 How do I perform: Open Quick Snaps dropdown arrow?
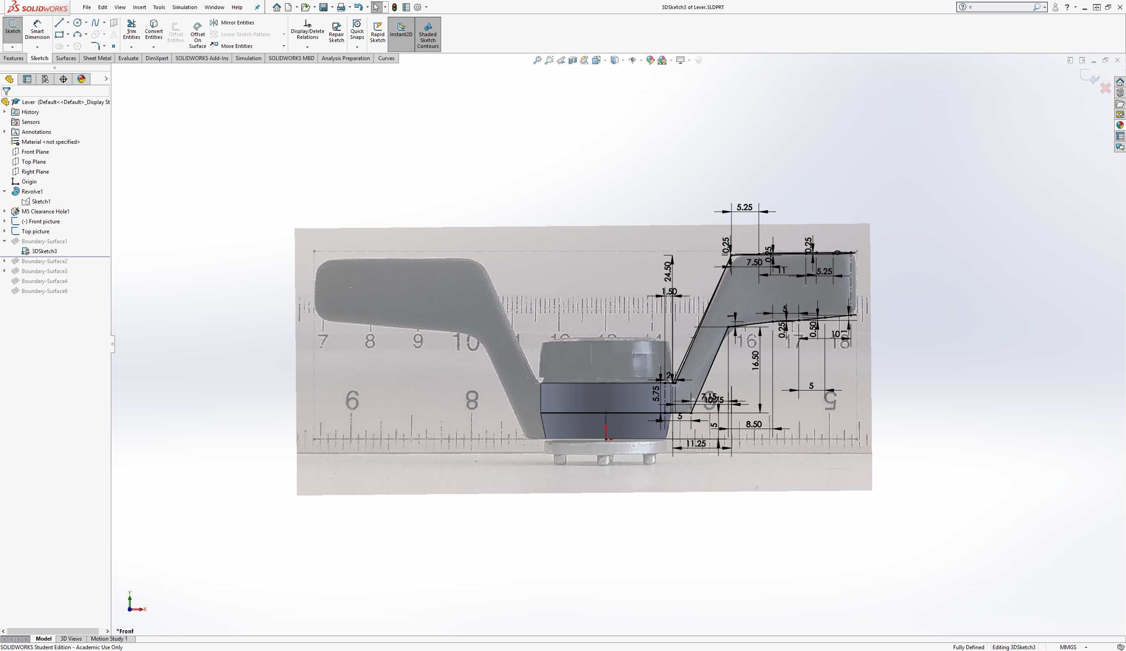point(357,47)
